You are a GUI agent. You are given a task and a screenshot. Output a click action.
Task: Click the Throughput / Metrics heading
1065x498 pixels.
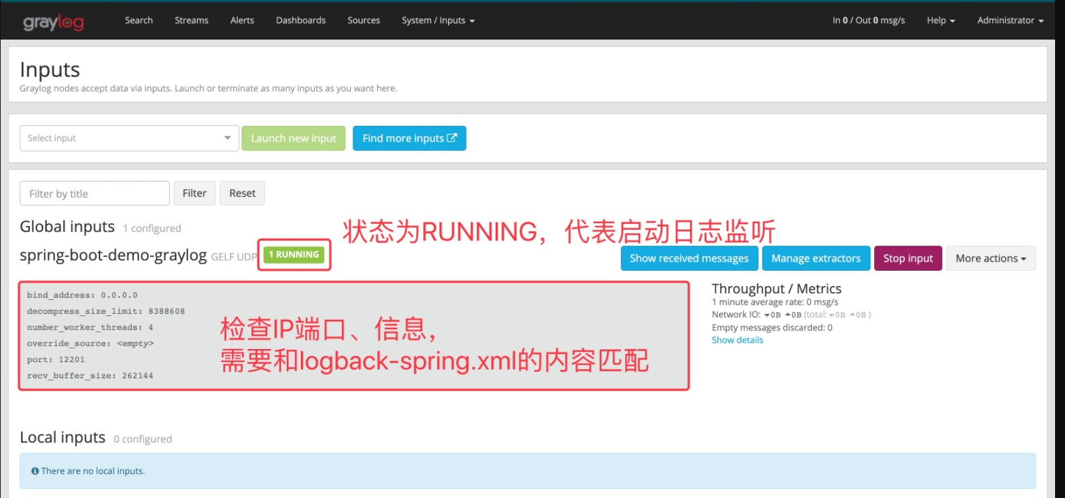point(777,289)
